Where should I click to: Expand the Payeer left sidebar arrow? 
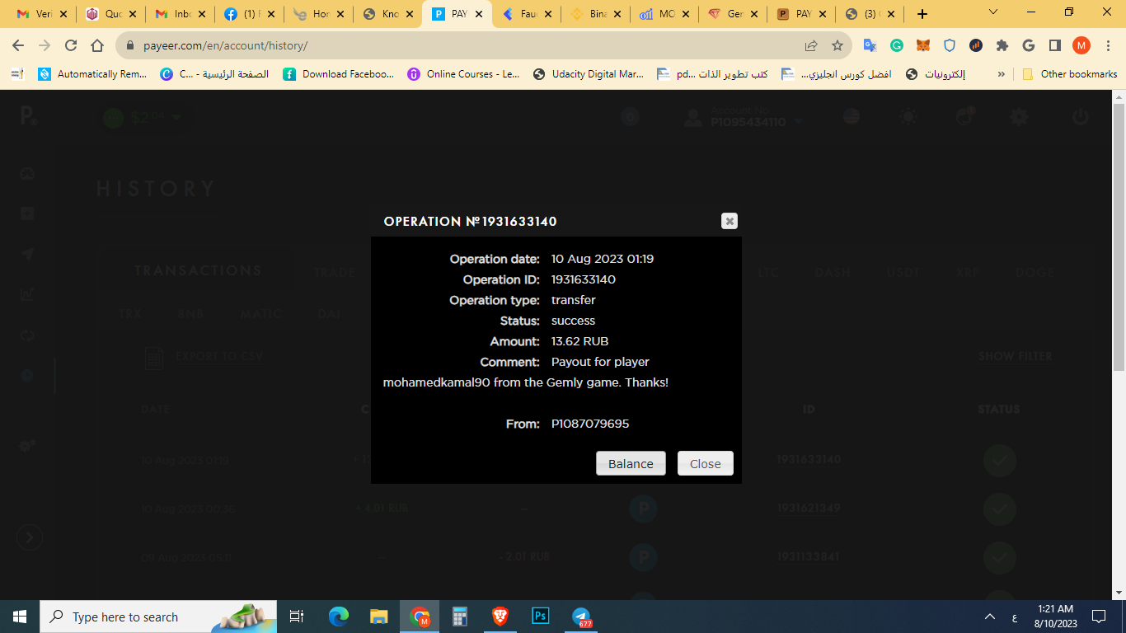30,537
